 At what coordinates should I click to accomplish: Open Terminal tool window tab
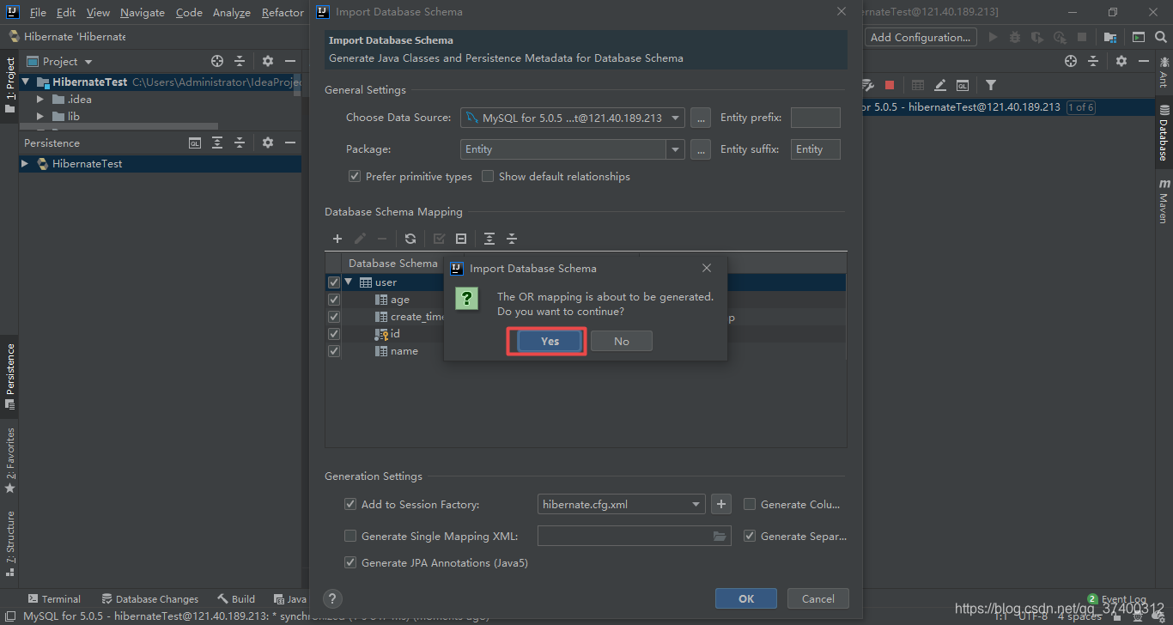[53, 598]
